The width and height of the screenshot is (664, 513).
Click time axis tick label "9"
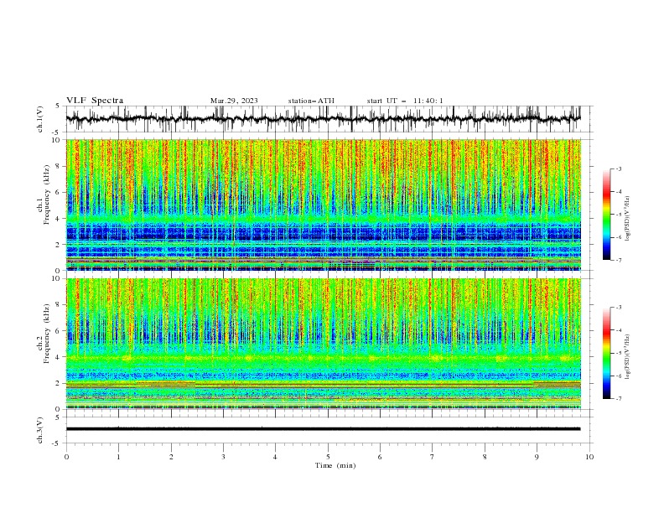point(537,457)
